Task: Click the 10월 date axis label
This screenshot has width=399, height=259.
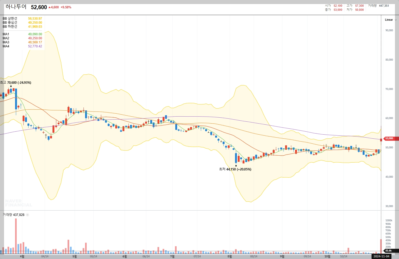Action: (327, 256)
